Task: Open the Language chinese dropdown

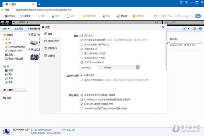Action: click(x=119, y=67)
